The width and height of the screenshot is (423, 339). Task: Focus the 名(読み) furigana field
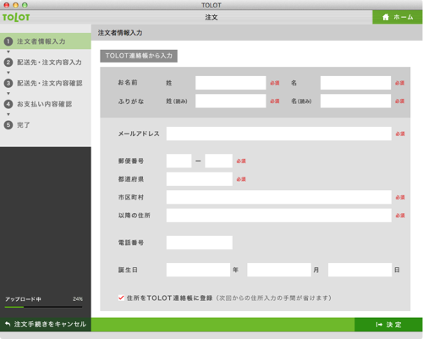point(355,101)
